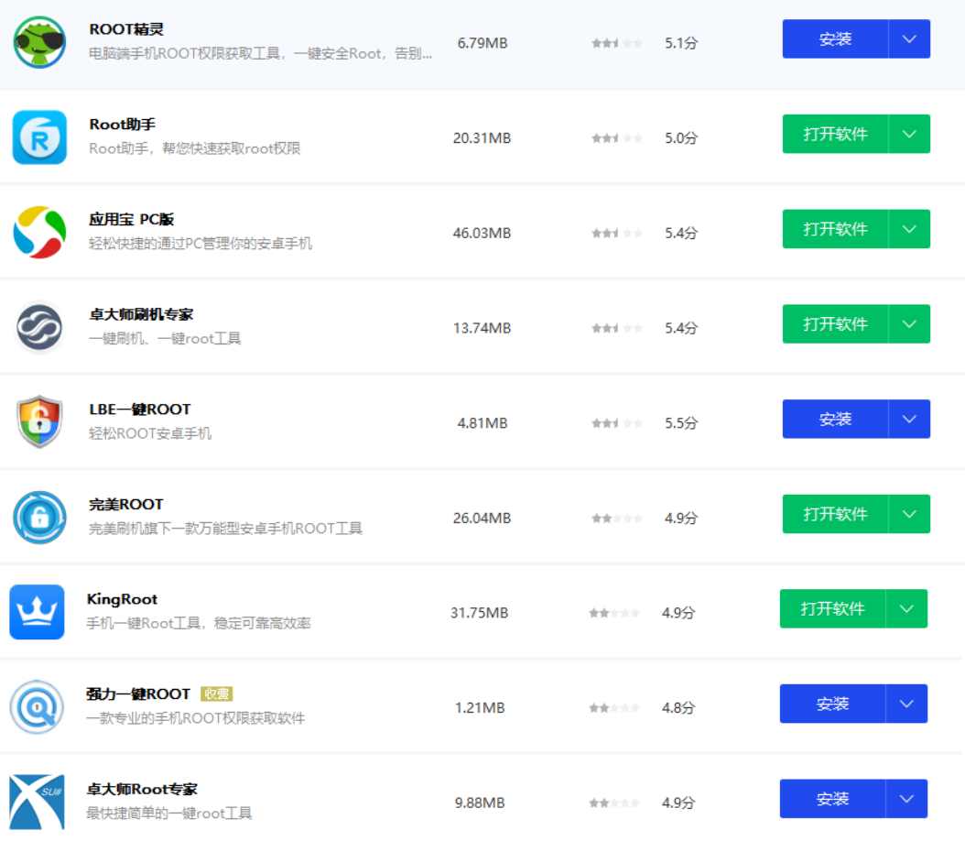Click the 卓大师刷机专家 gray swirl icon
This screenshot has height=841, width=965.
[x=39, y=328]
